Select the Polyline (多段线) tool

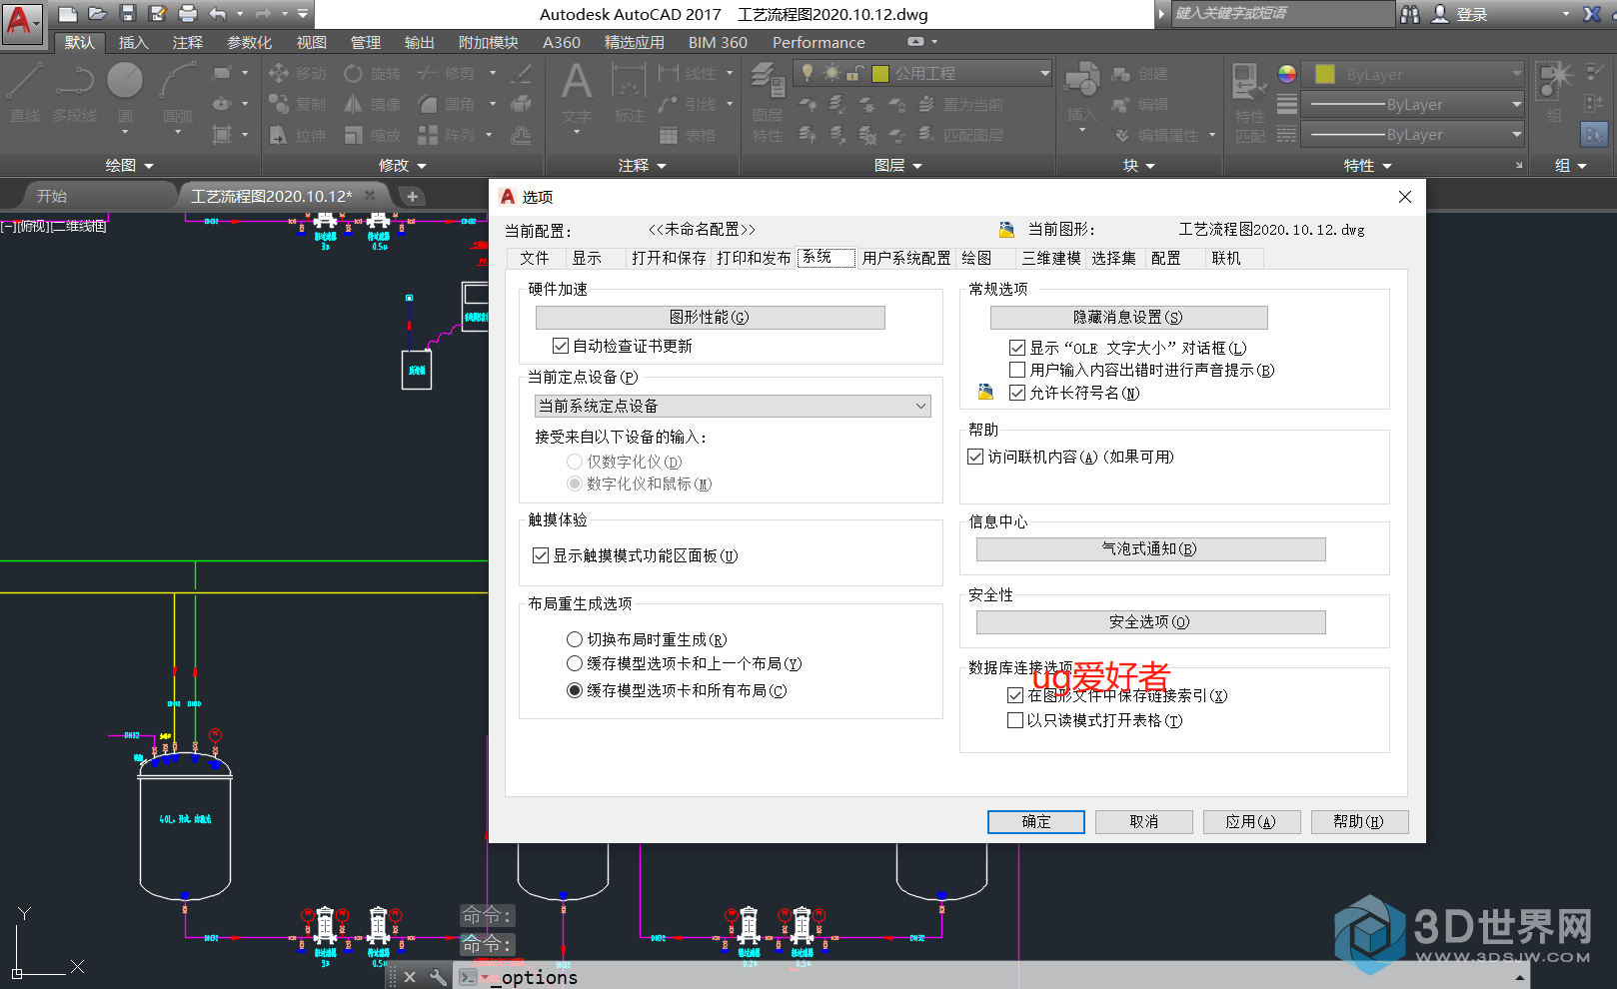75,92
